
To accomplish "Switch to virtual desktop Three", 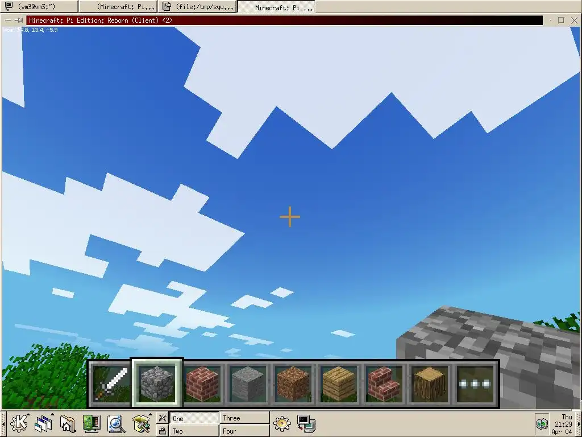I will click(244, 418).
